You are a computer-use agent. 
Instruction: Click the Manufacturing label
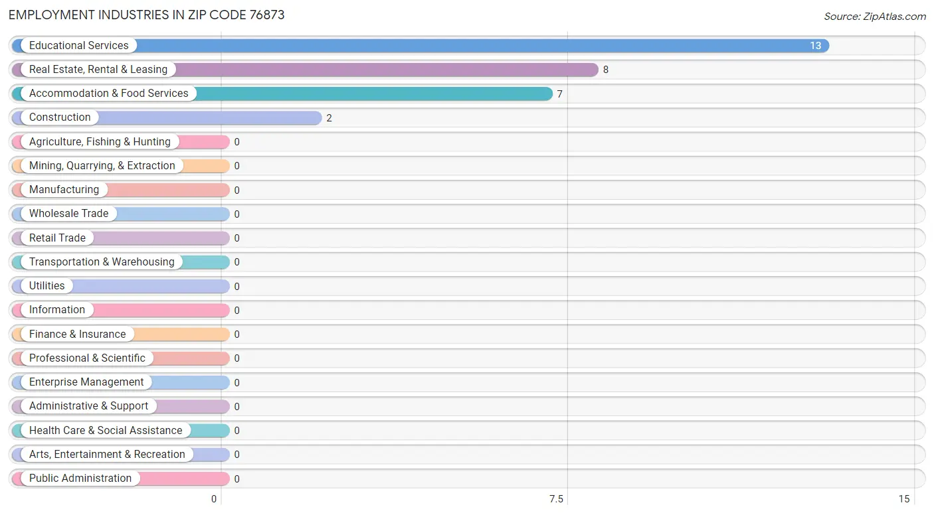[x=64, y=190]
